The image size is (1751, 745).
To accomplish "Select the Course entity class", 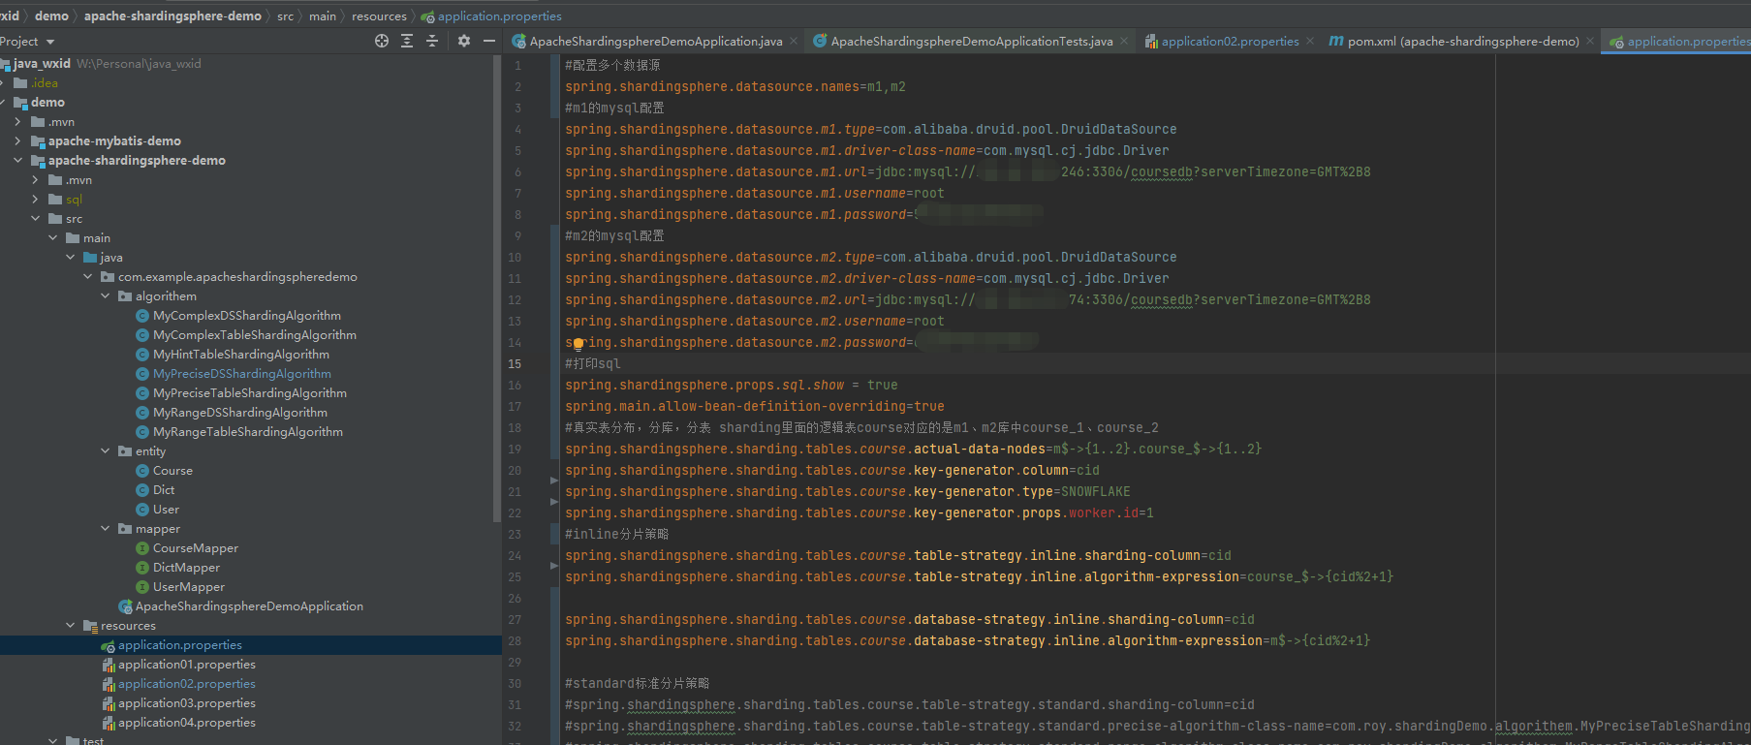I will point(172,471).
